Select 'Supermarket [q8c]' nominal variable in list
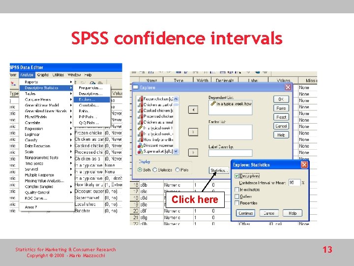Viewport: 354px width, 266px height. pyautogui.click(x=155, y=151)
